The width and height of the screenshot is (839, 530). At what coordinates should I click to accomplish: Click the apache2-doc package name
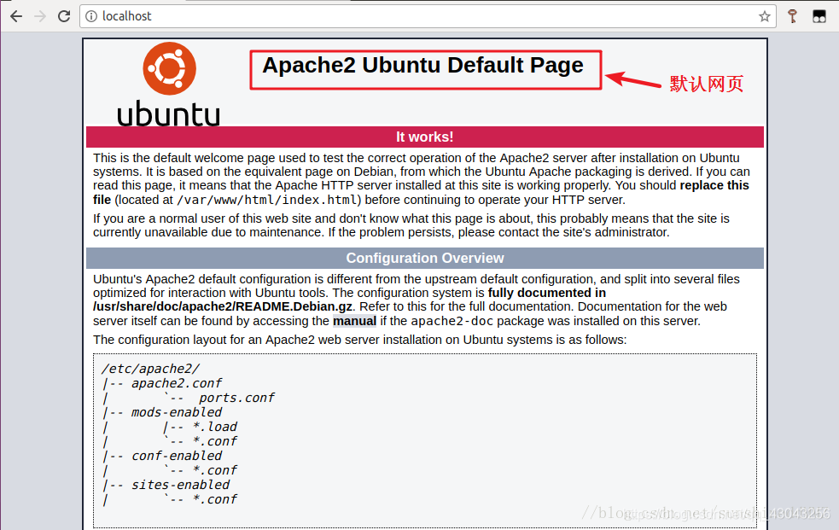point(452,321)
